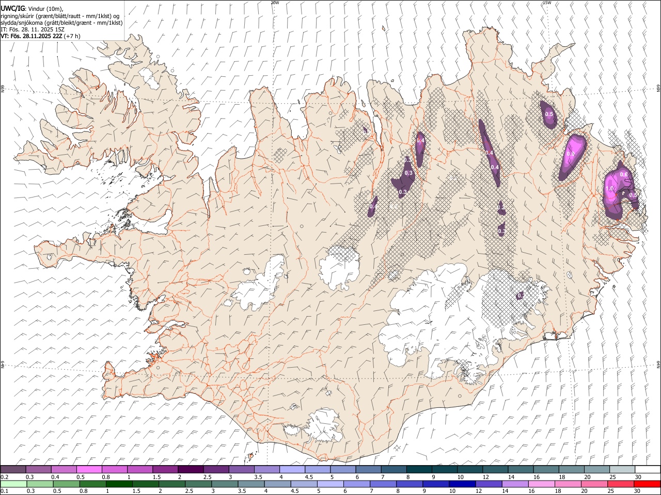Click the 'VT: Fös. 28.11.2025 22Z' valid time
Screen dimensions: 661x495
(x=32, y=37)
